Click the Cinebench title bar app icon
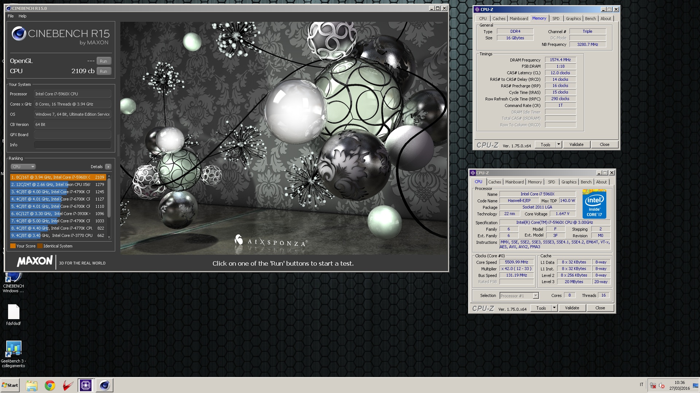The width and height of the screenshot is (700, 393). coord(9,8)
